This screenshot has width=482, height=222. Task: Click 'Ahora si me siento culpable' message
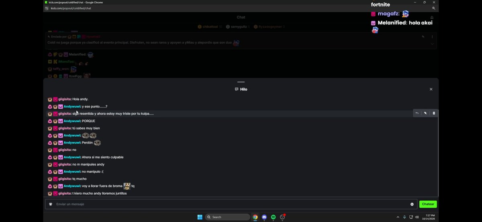click(102, 157)
